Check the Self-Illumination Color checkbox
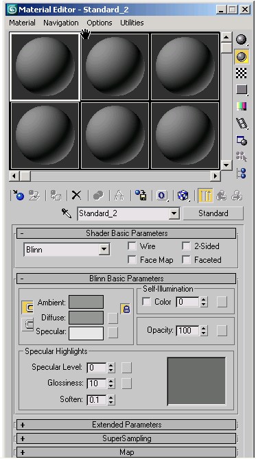 click(146, 302)
